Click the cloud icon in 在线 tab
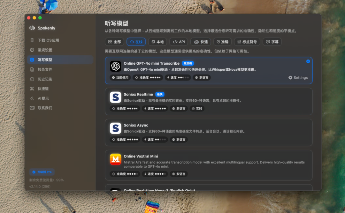345x213 pixels. point(132,42)
